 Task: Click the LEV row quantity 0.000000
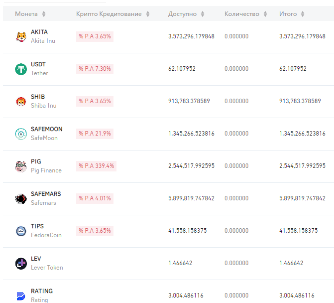click(236, 263)
